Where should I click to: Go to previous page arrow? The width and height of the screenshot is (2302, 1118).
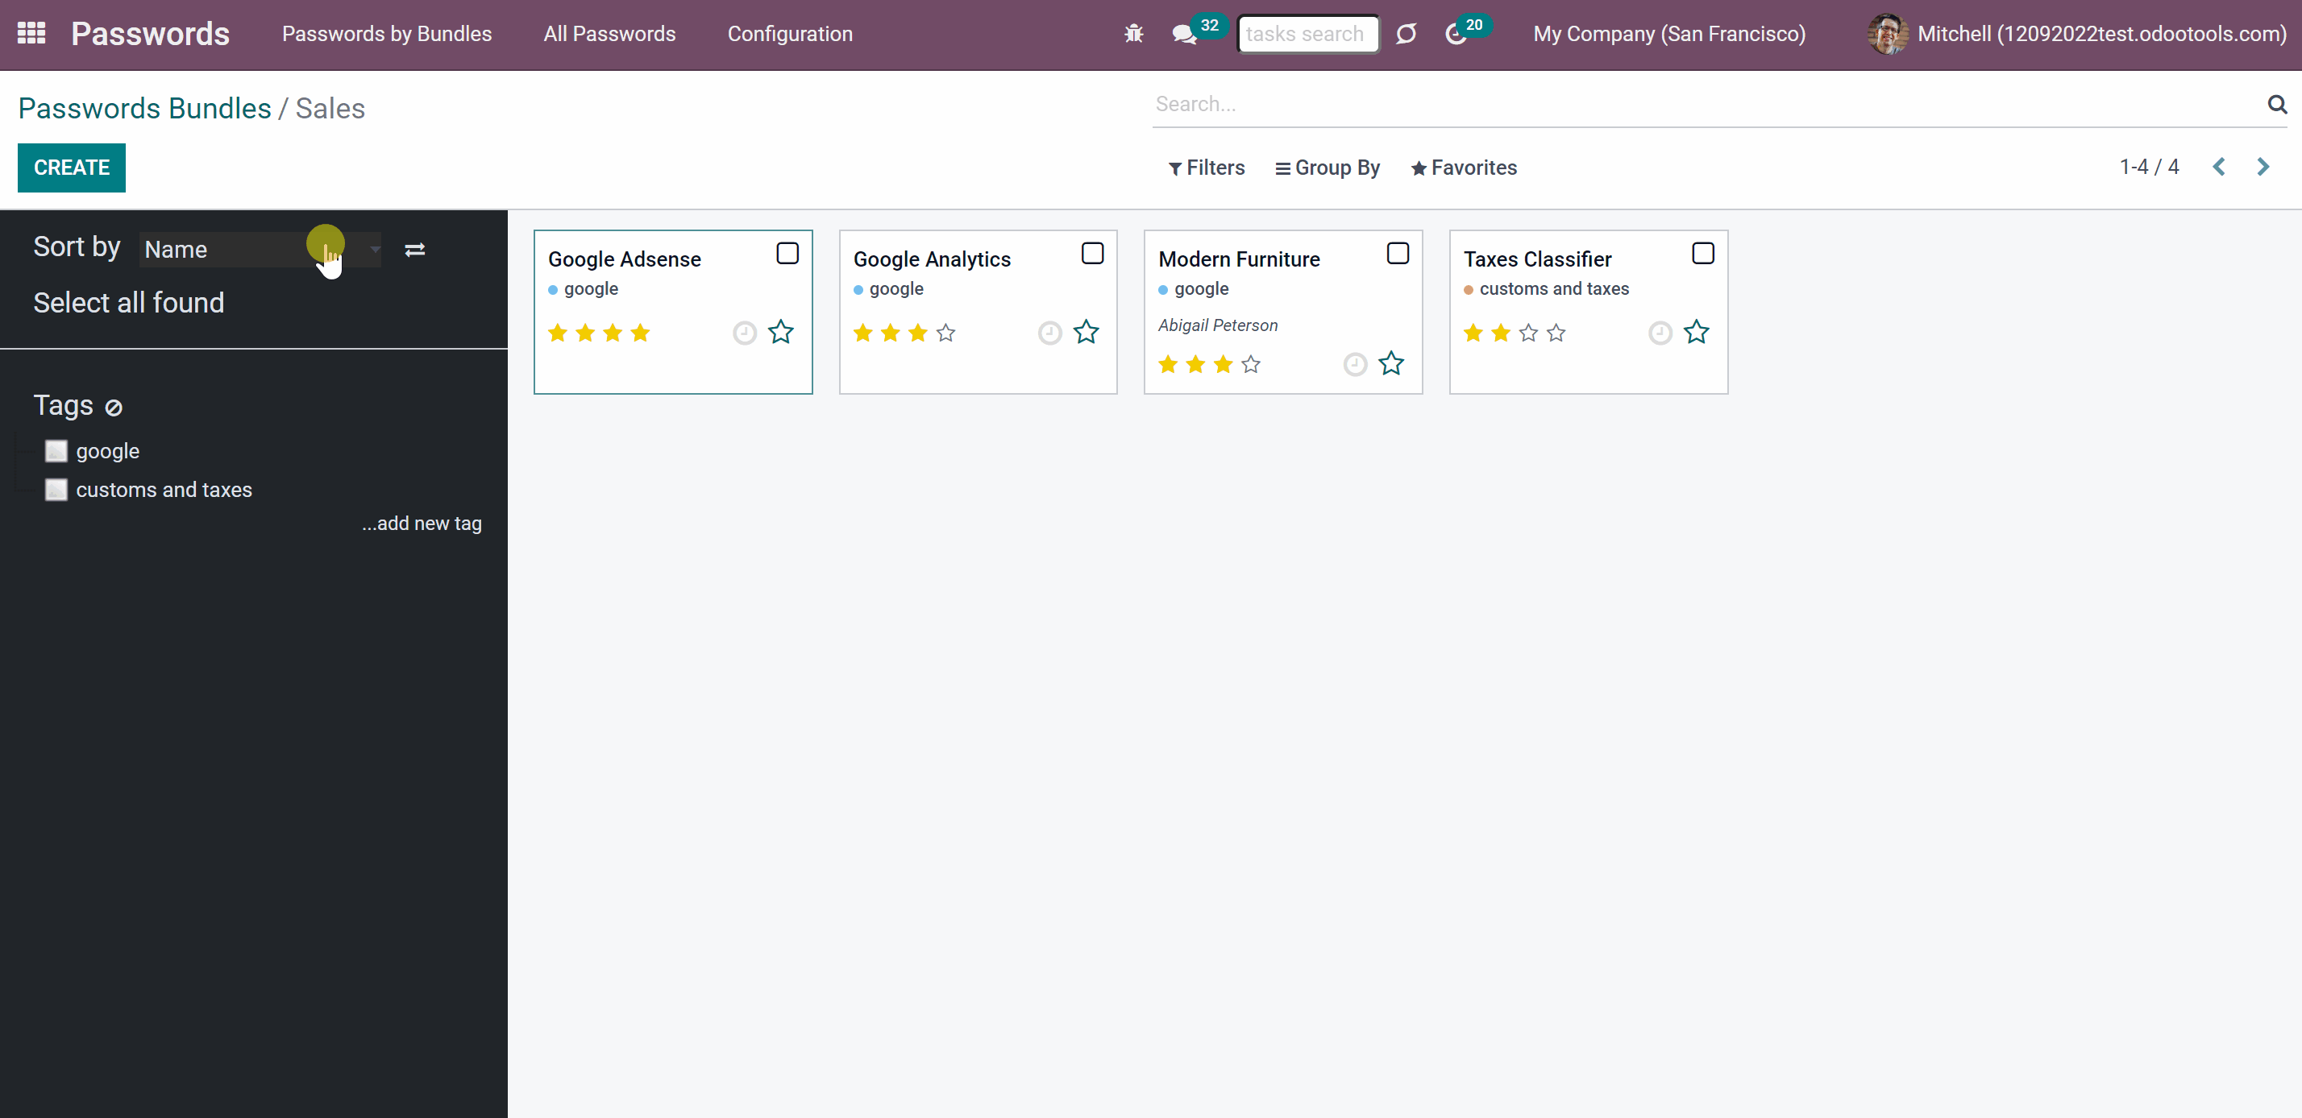(2219, 167)
